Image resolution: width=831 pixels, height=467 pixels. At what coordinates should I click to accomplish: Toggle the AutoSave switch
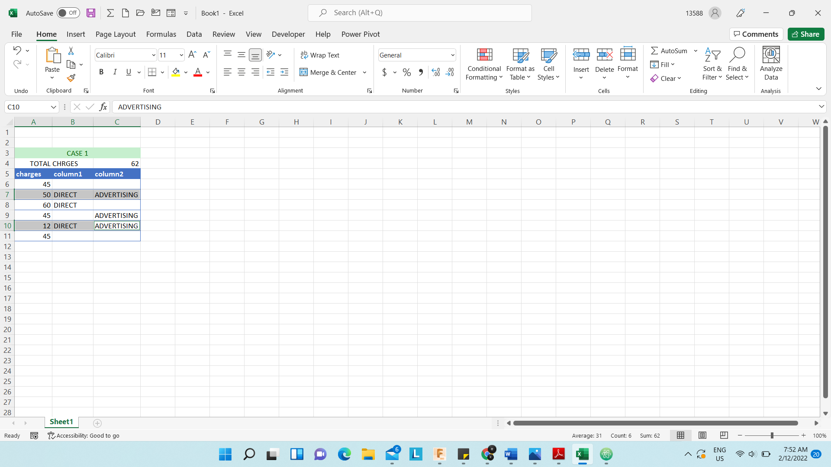[68, 13]
